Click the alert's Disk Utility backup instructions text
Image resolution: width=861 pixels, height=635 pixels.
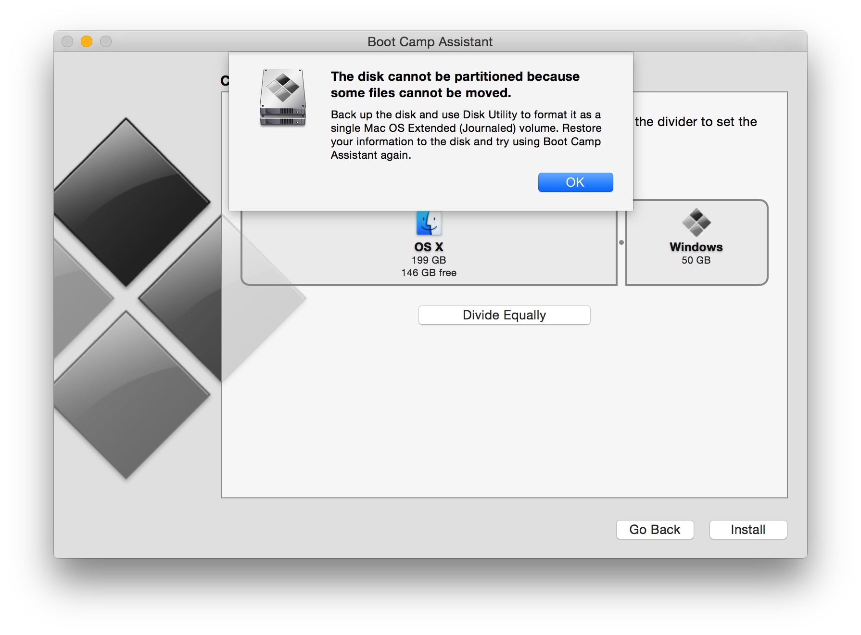pyautogui.click(x=466, y=135)
